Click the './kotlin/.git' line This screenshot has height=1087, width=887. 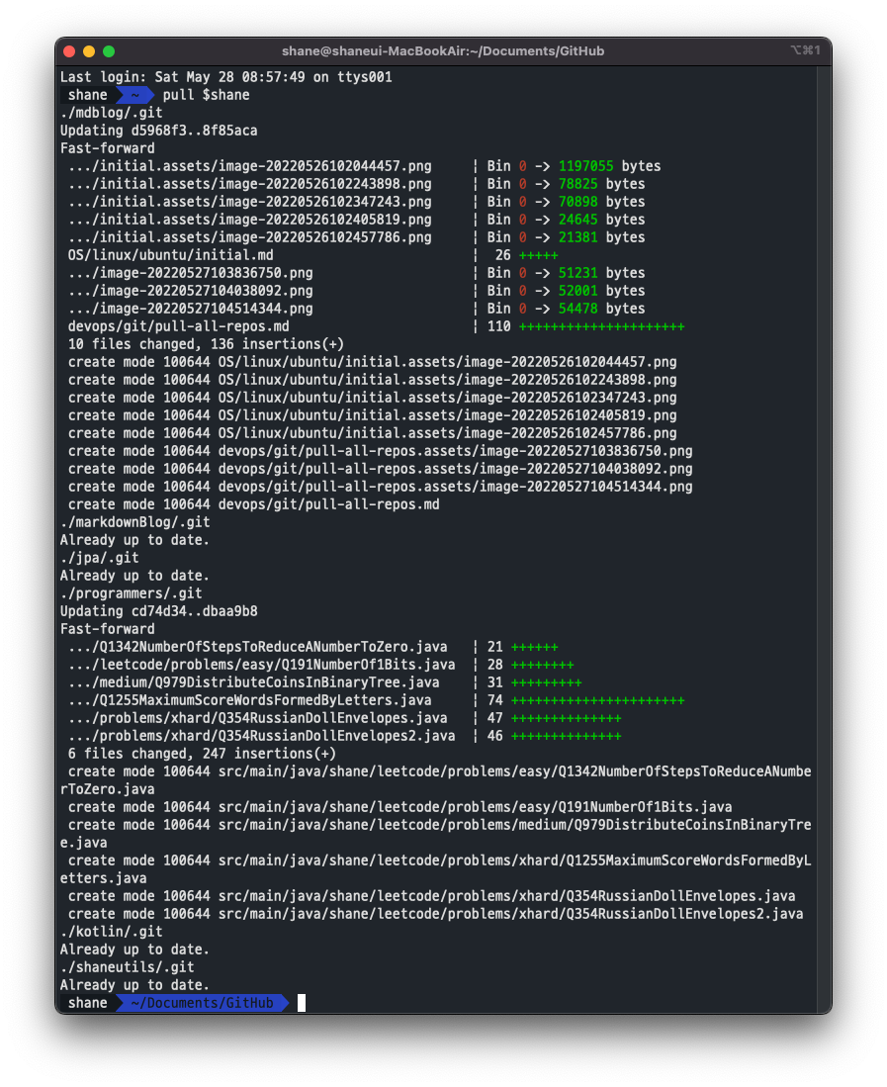[x=111, y=932]
